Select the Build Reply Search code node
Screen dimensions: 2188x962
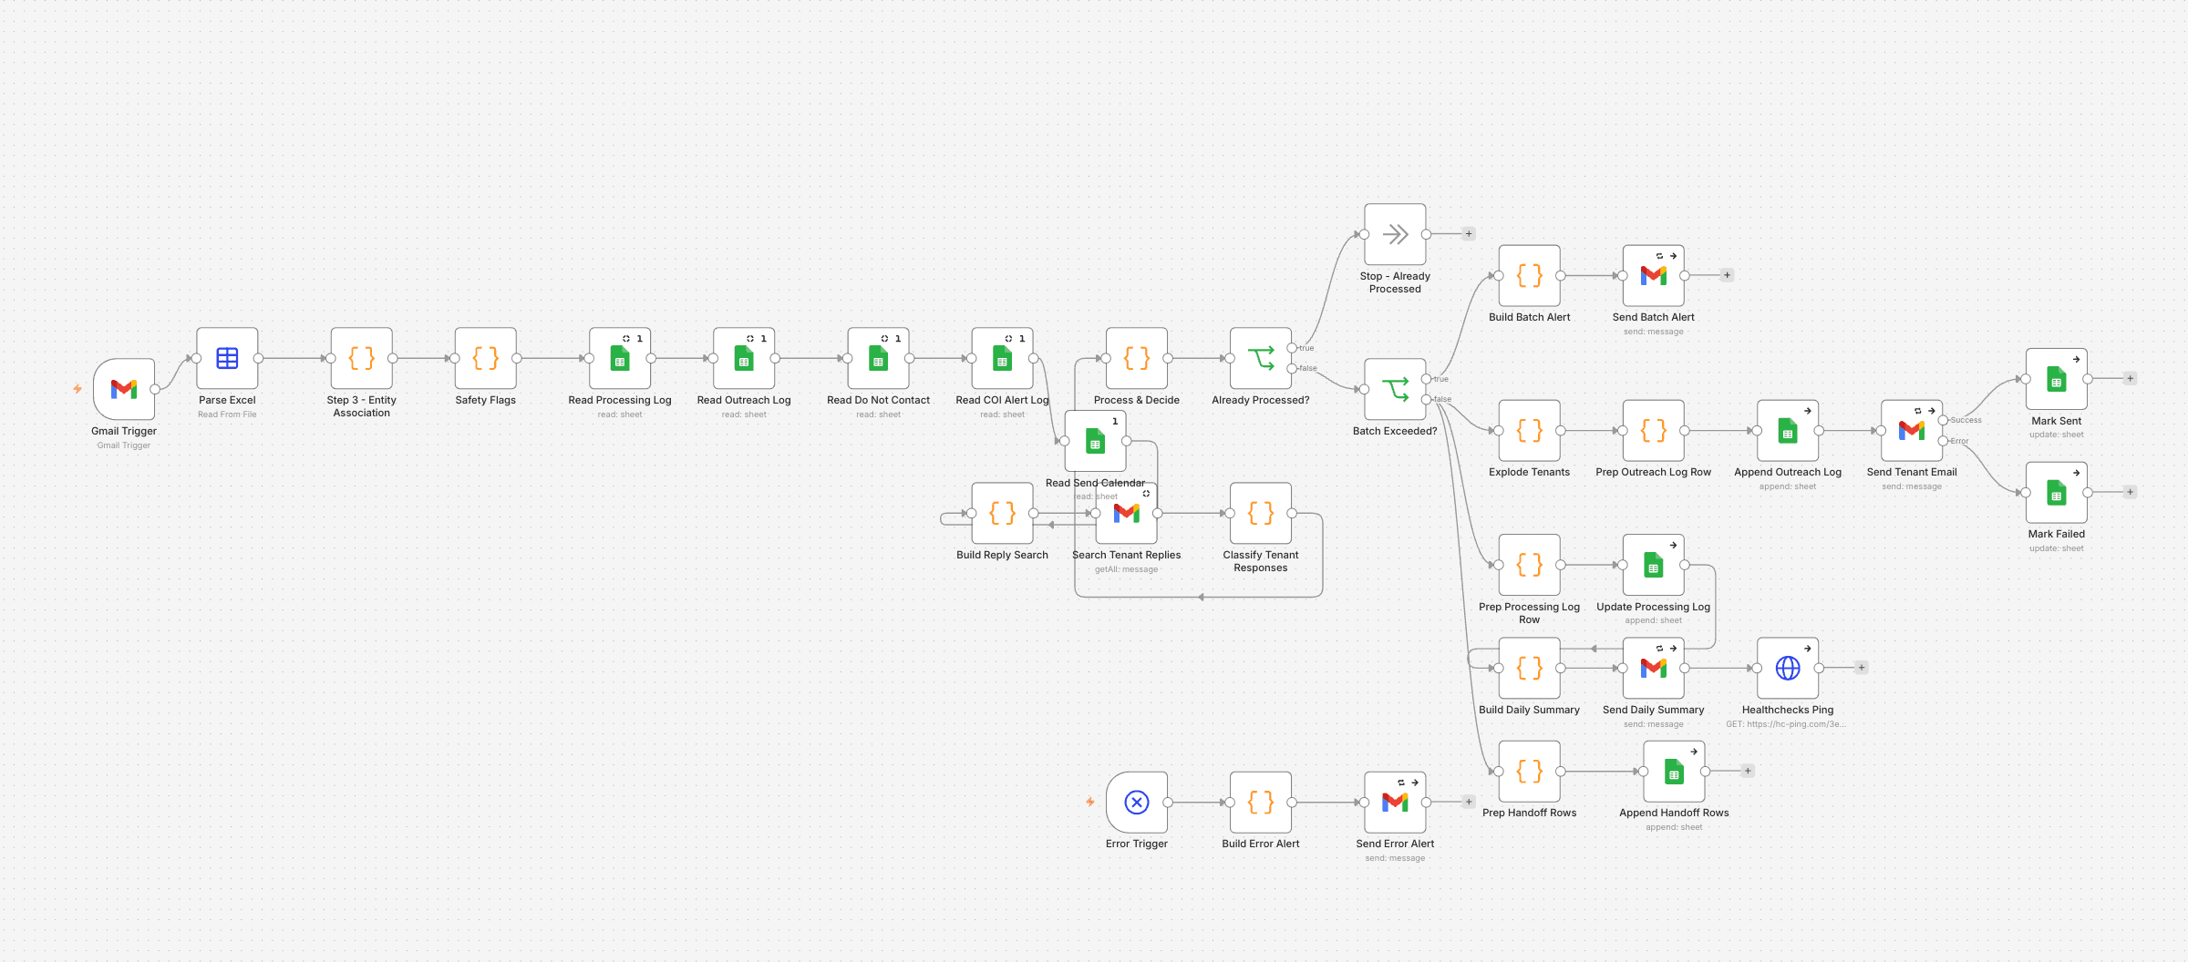tap(1002, 513)
